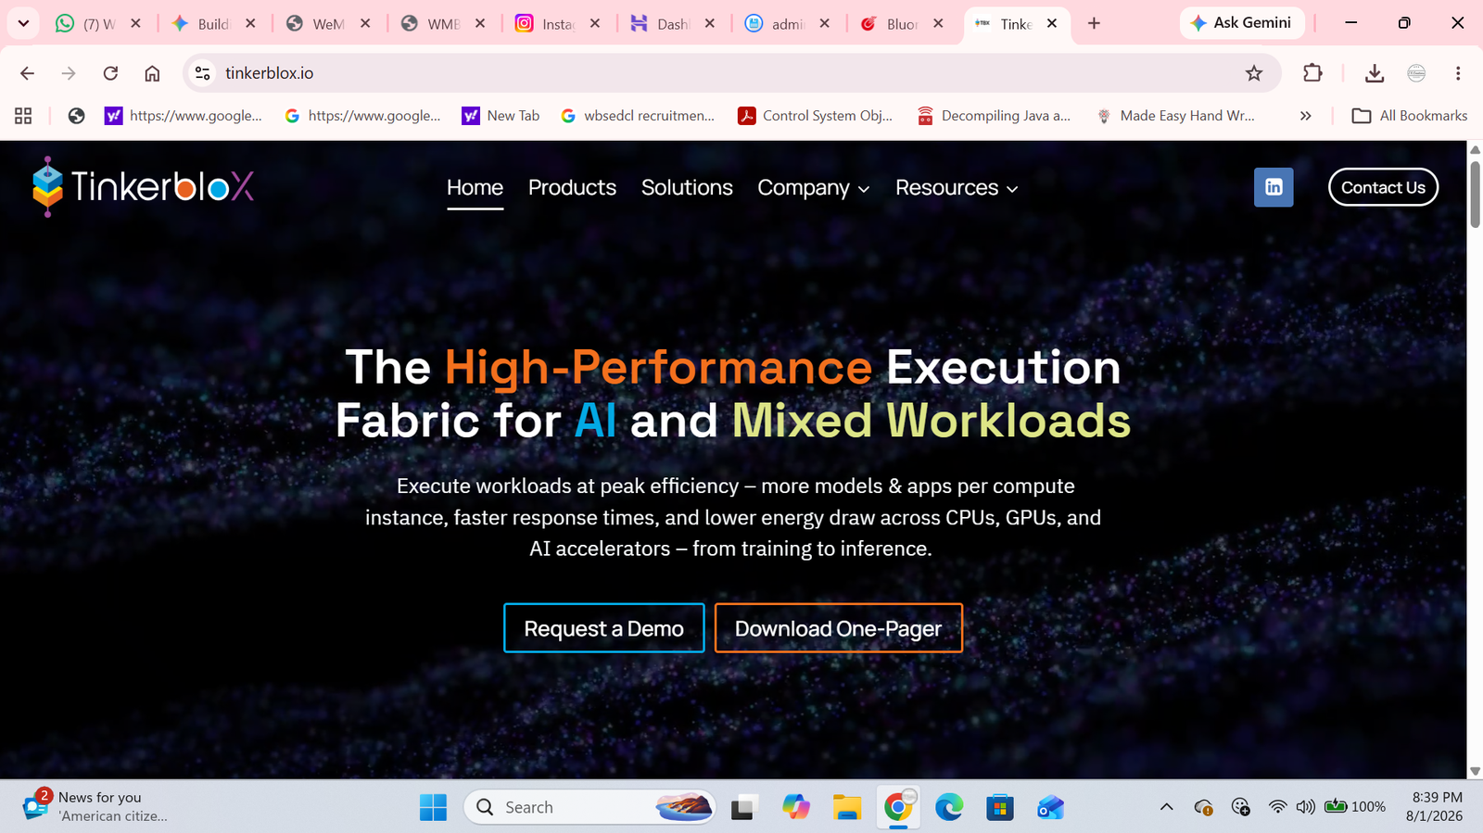Viewport: 1483px width, 833px height.
Task: Expand the Resources dropdown menu
Action: pos(957,188)
